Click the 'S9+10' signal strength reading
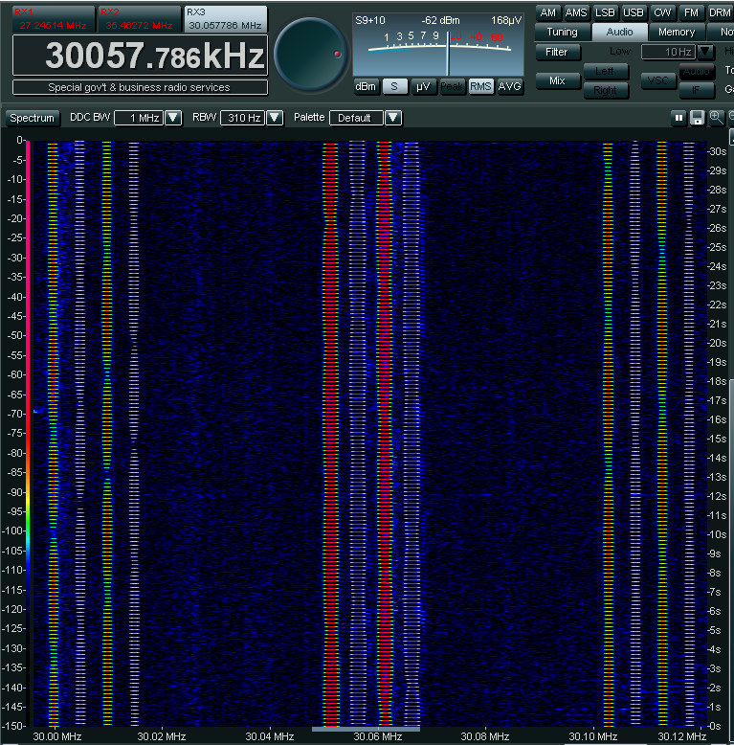Viewport: 734px width, 745px height. (370, 20)
